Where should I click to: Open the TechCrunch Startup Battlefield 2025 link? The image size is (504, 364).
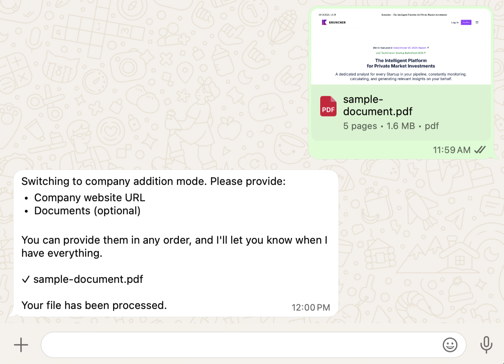click(x=400, y=53)
